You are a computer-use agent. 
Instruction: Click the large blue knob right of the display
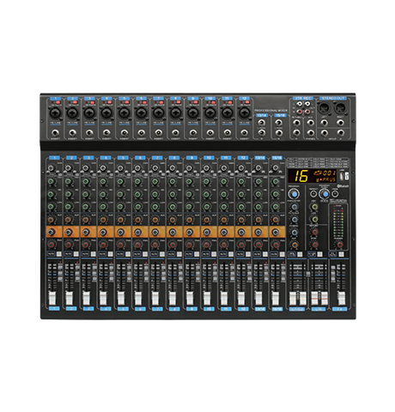tap(325, 194)
